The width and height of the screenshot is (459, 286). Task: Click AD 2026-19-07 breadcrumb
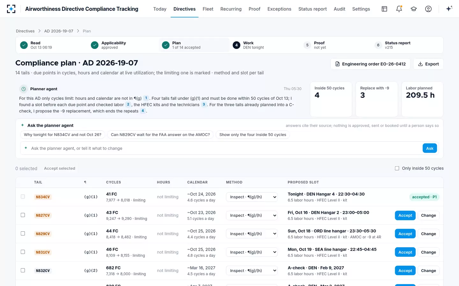tap(59, 31)
